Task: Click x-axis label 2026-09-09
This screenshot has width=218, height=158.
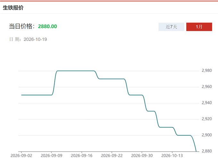Action: tap(51, 155)
